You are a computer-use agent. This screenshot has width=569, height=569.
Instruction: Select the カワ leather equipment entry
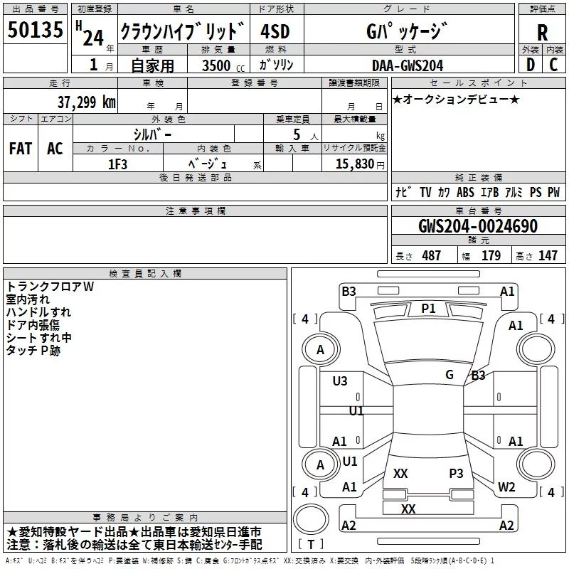tap(443, 192)
